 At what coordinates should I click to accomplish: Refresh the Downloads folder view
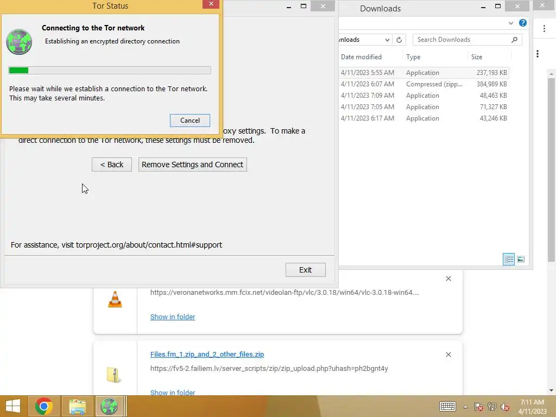(399, 40)
